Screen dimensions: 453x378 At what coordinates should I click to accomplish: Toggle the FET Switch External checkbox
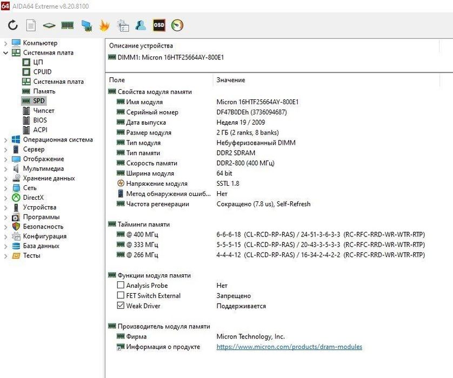click(x=121, y=295)
